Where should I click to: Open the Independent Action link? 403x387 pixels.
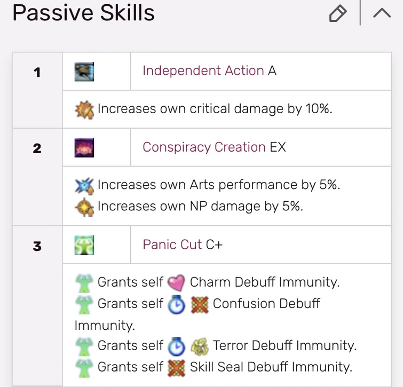pyautogui.click(x=203, y=71)
